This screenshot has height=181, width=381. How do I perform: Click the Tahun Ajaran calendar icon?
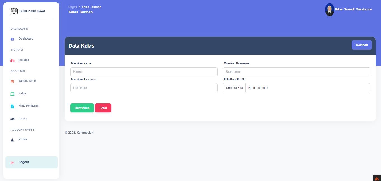coord(12,82)
